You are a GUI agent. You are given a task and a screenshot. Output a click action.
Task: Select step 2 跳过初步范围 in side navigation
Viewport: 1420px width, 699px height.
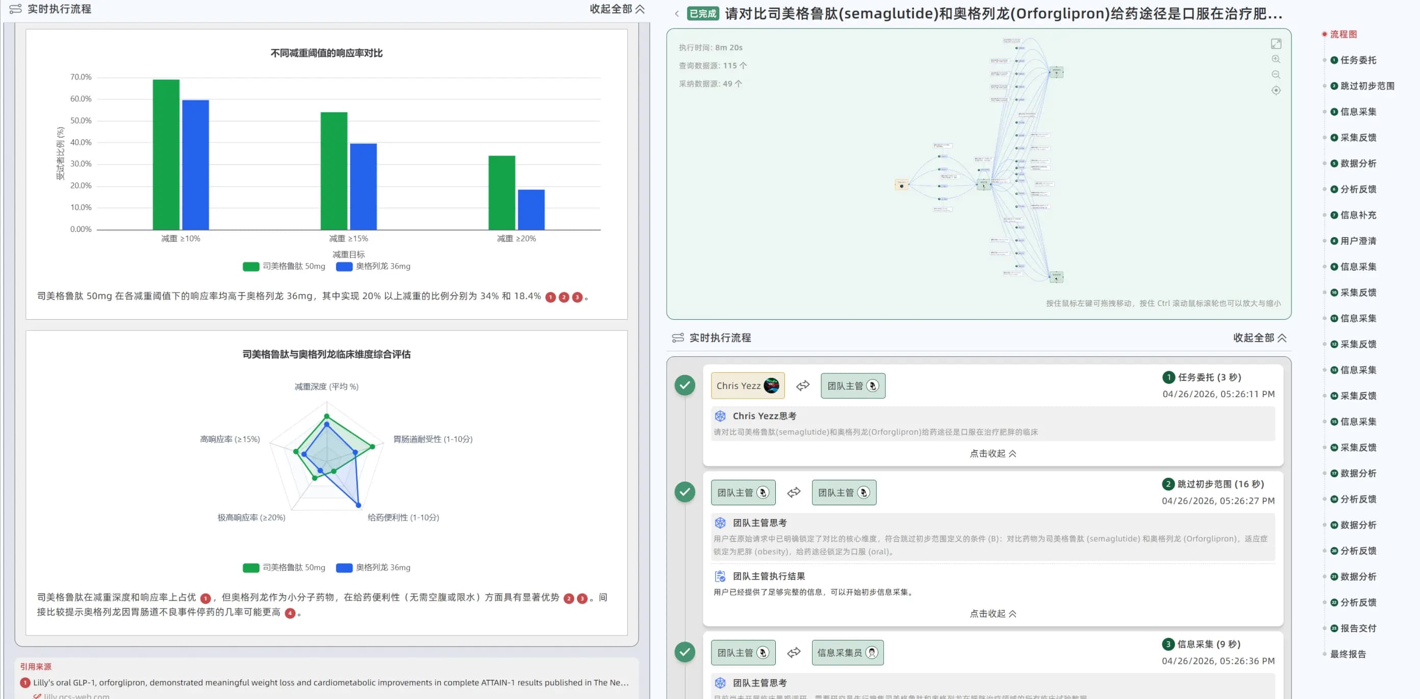[1362, 86]
